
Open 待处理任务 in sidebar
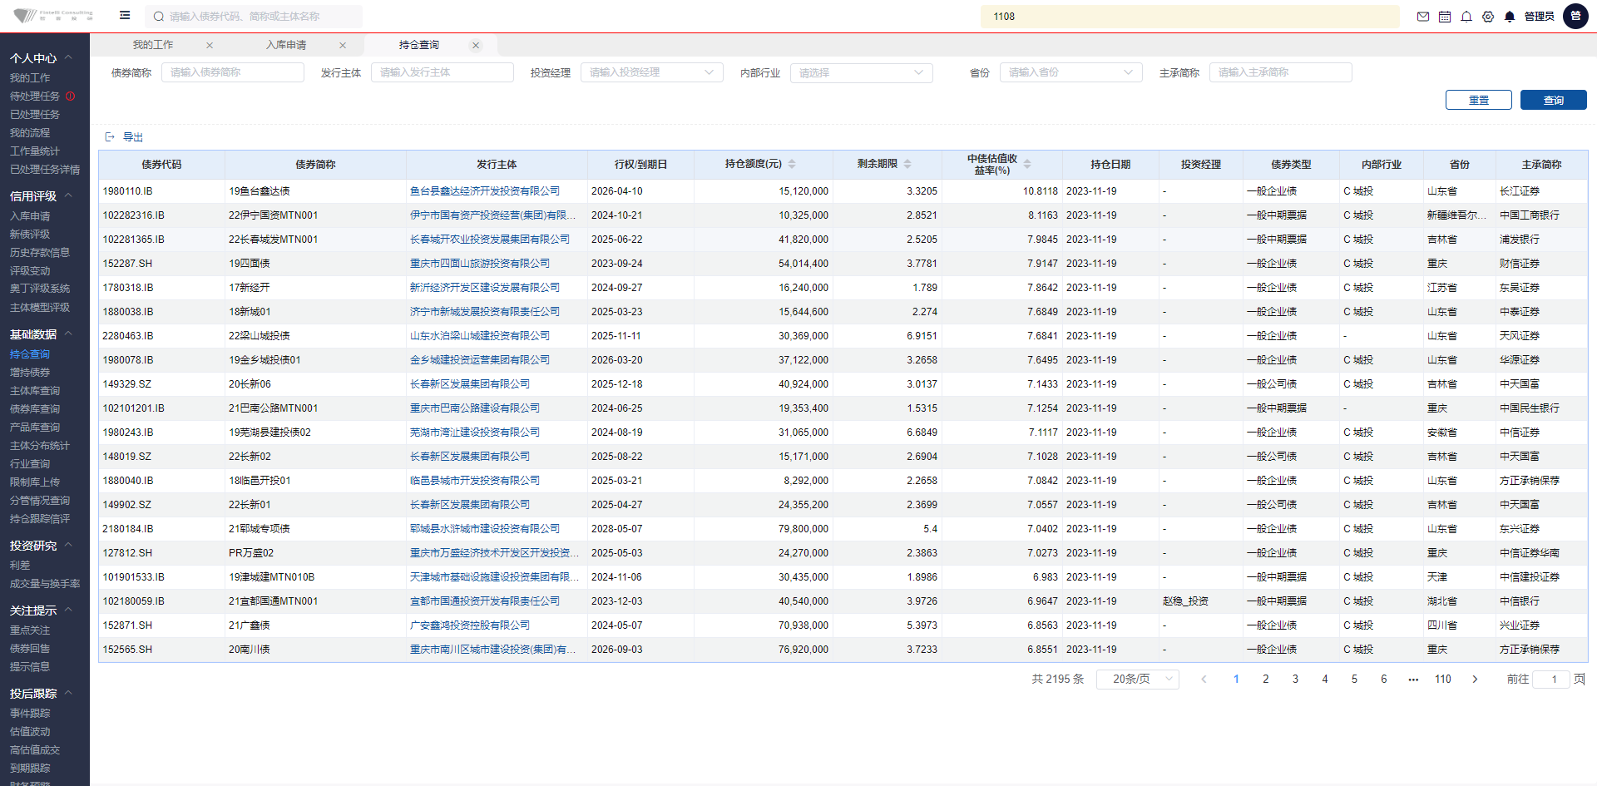(35, 96)
